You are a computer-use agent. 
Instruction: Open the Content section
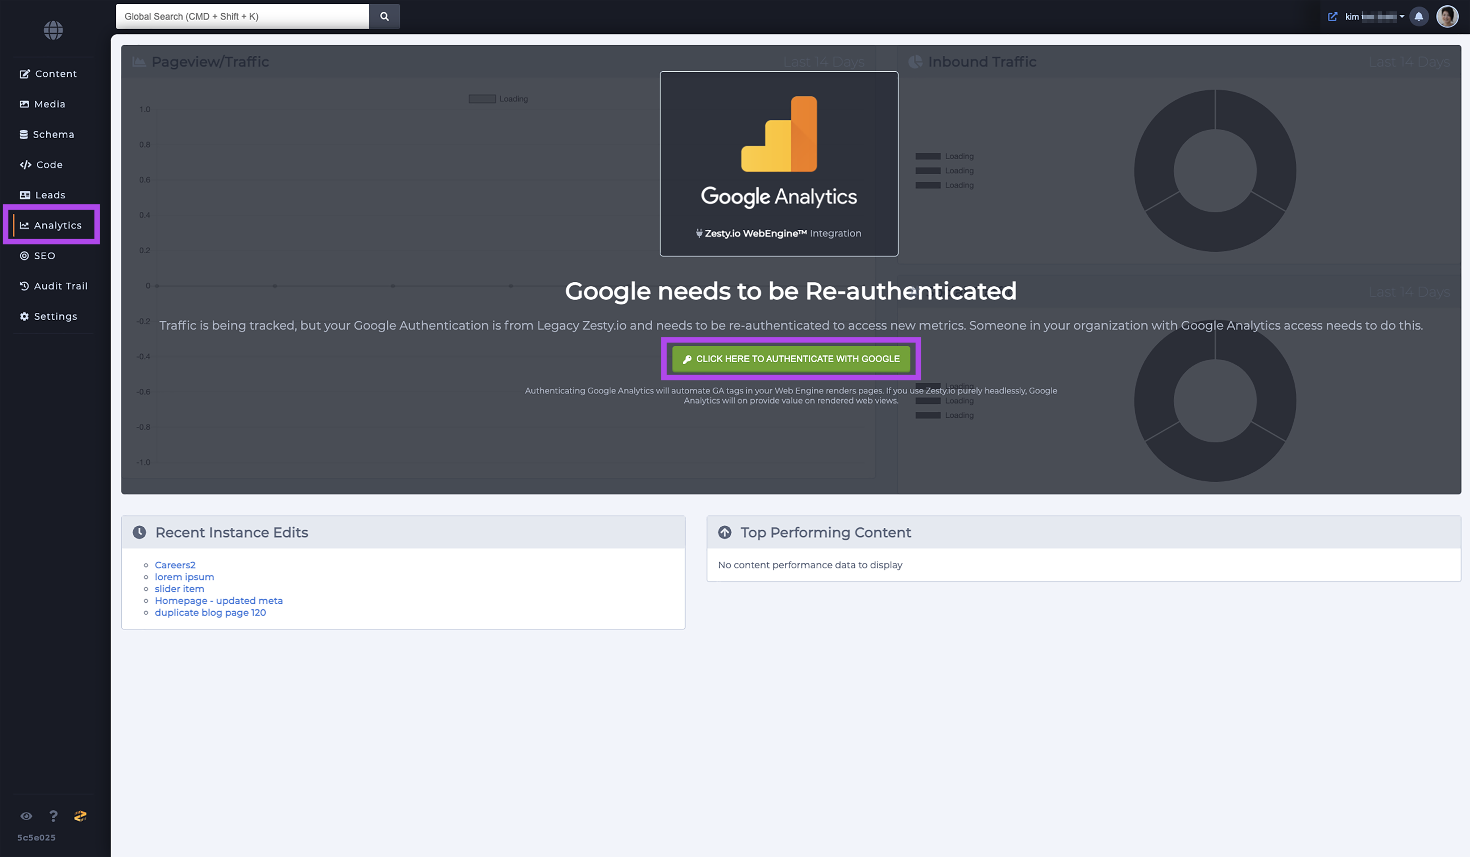(49, 74)
